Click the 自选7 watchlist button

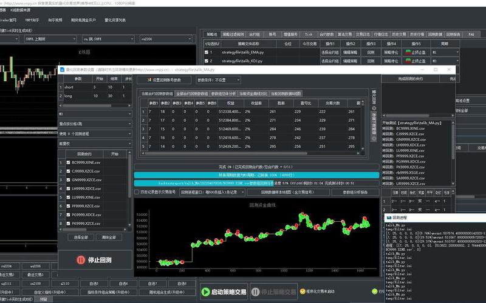tap(152, 284)
